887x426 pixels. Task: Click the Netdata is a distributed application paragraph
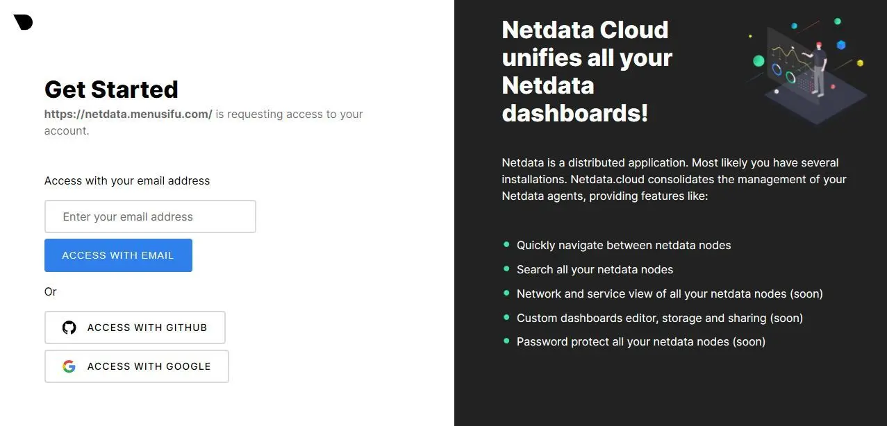point(674,179)
